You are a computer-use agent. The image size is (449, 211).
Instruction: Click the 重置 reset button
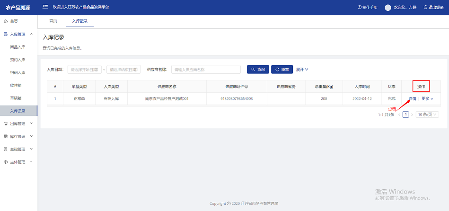tap(282, 70)
